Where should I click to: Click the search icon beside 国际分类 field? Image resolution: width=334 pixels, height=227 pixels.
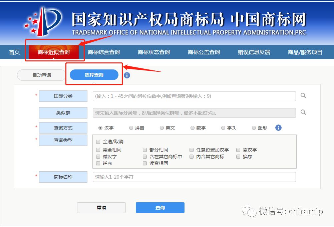tap(303, 95)
